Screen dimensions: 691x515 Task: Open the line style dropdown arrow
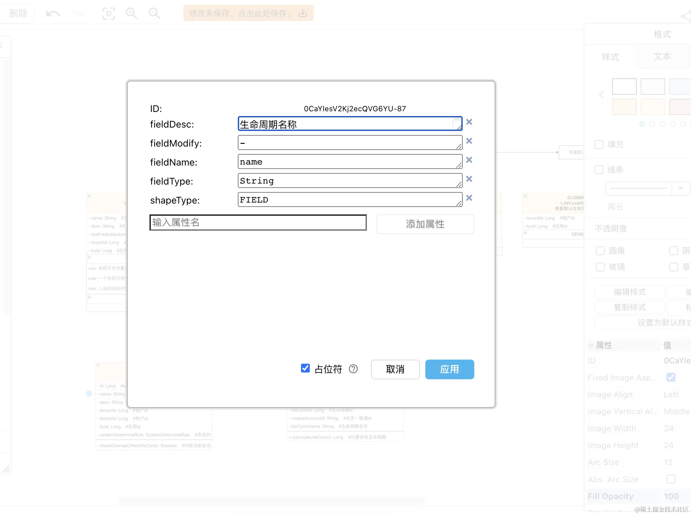click(x=680, y=189)
